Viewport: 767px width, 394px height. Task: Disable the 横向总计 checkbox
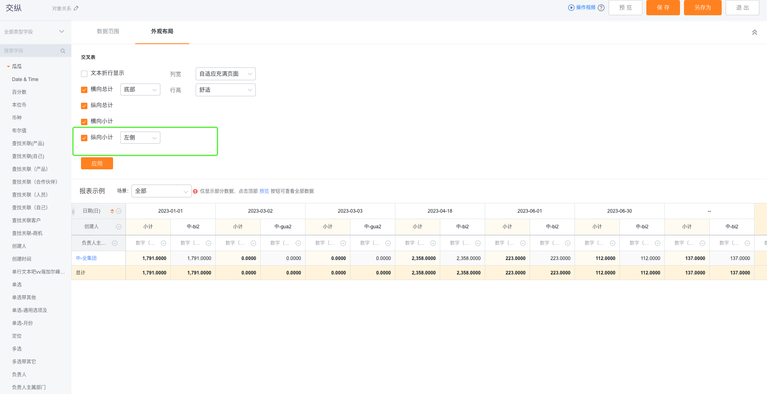pyautogui.click(x=84, y=89)
